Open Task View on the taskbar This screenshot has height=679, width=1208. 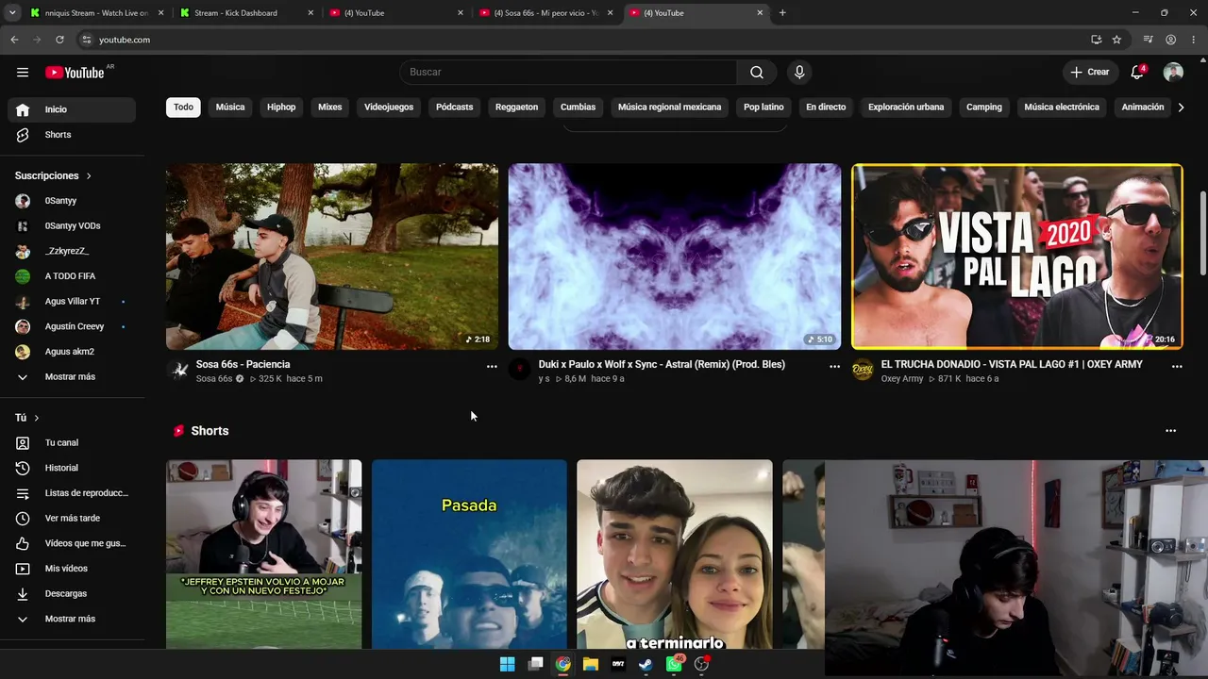(535, 664)
